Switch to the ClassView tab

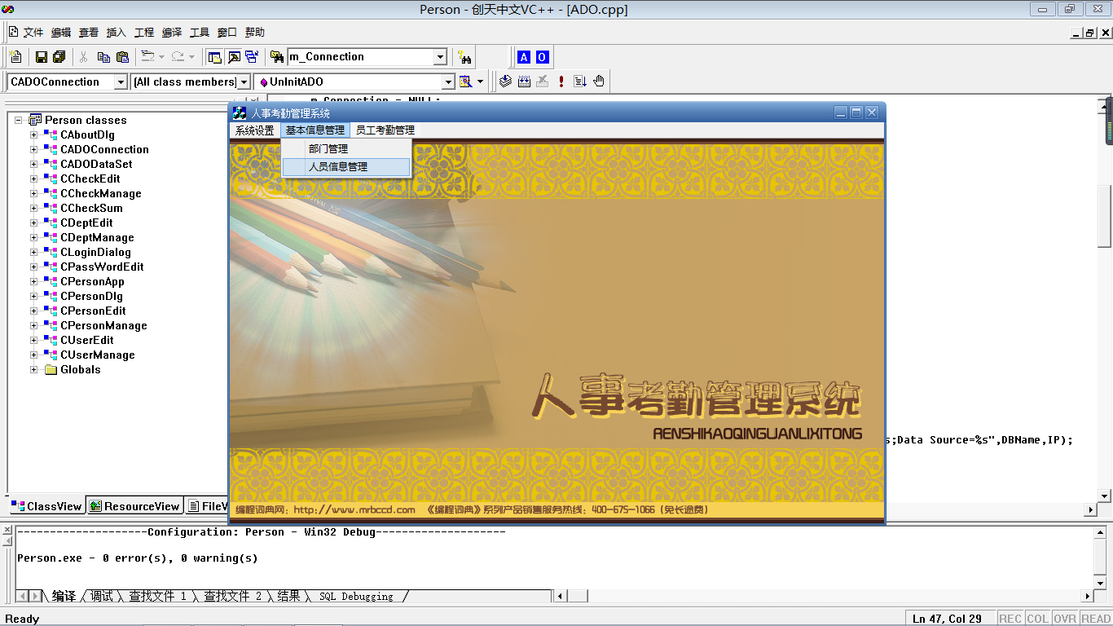click(x=46, y=506)
